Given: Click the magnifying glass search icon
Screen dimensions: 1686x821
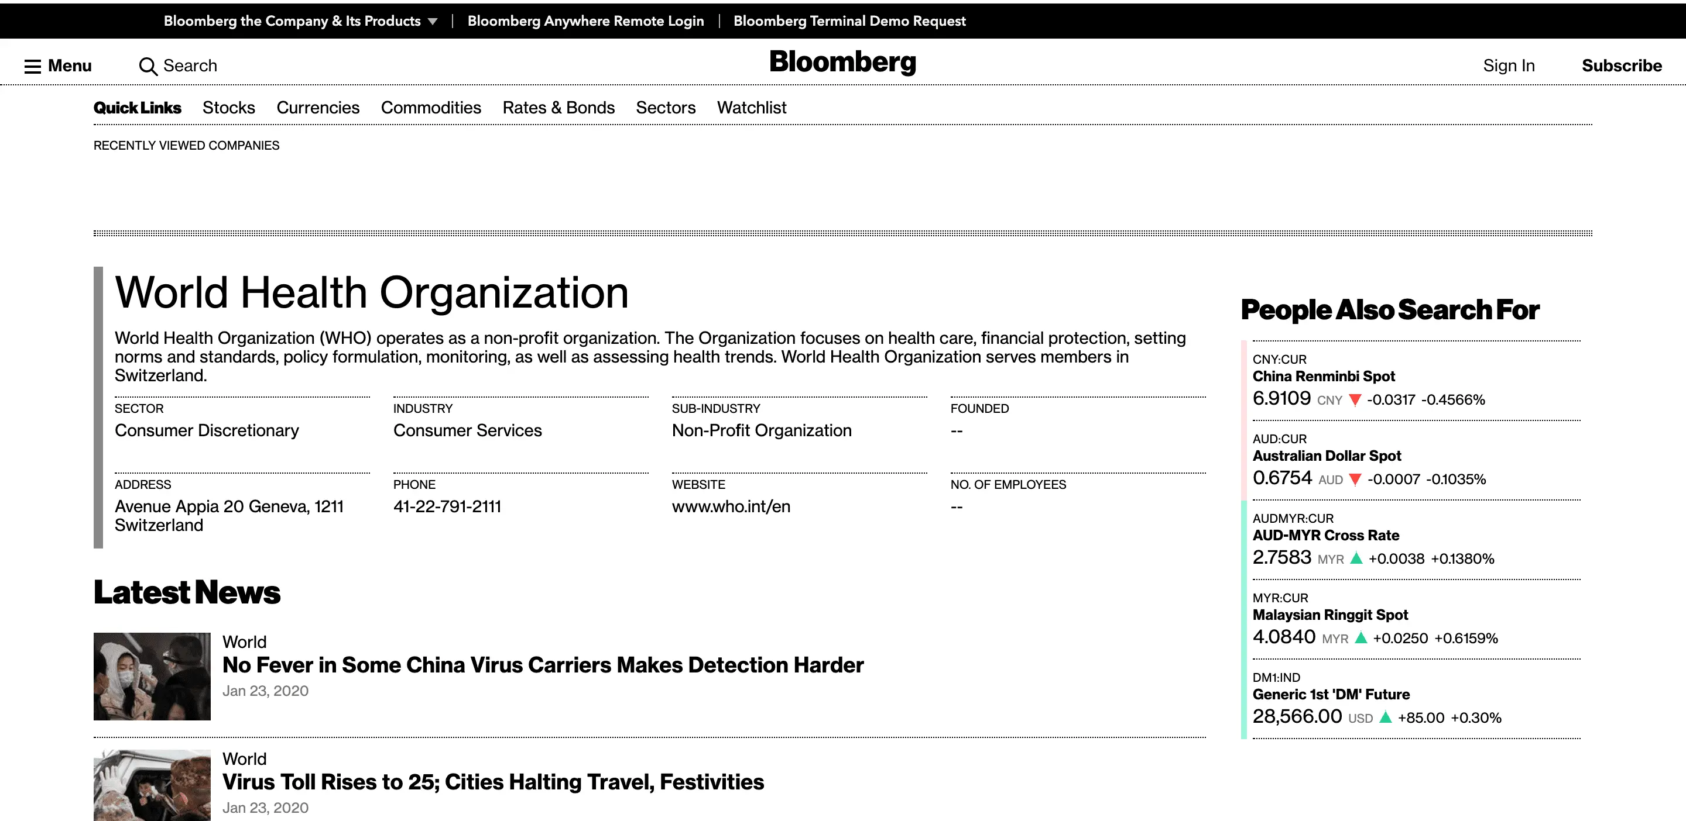Looking at the screenshot, I should tap(148, 66).
